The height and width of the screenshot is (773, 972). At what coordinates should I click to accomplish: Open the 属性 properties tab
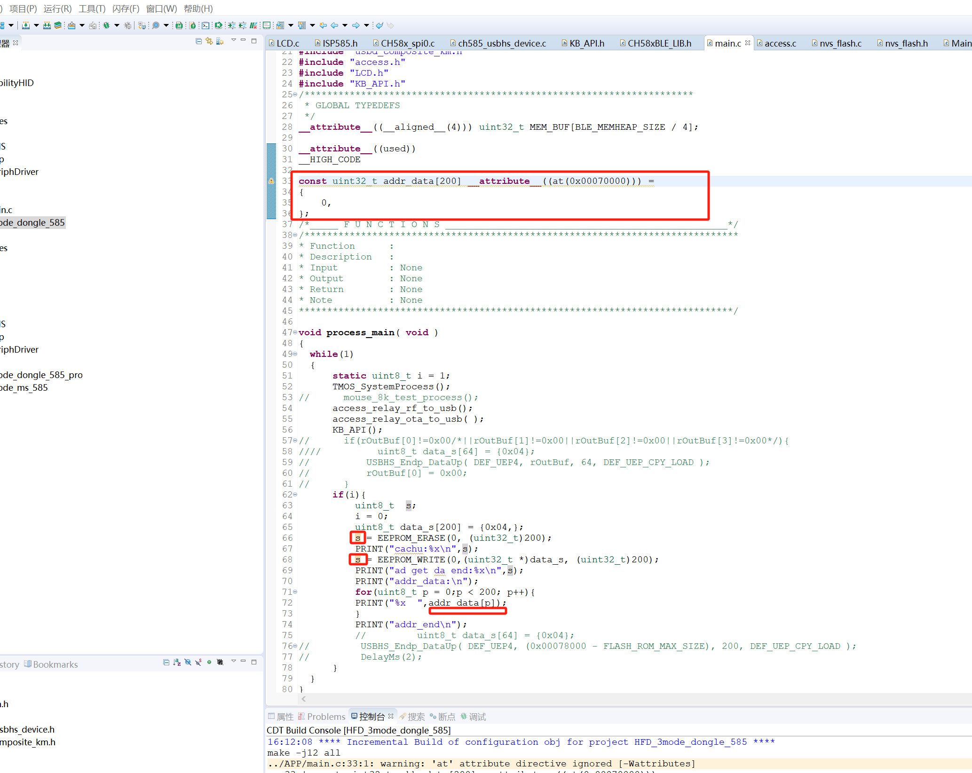[x=281, y=717]
